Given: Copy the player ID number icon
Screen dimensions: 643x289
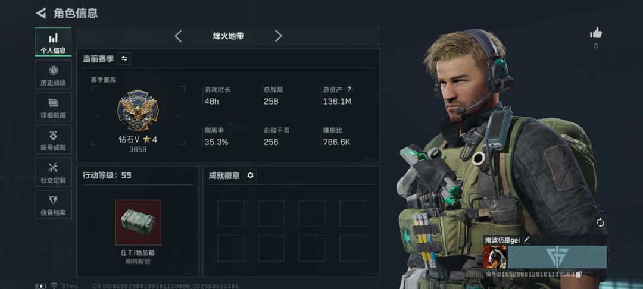Looking at the screenshot, I should pyautogui.click(x=579, y=274).
